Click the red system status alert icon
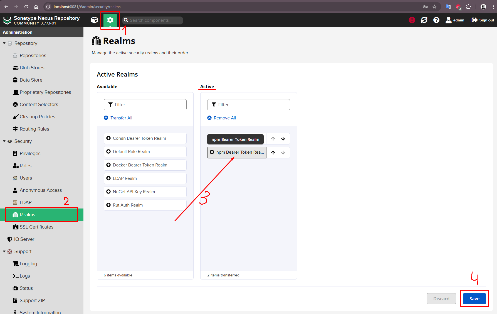497x314 pixels. 412,20
